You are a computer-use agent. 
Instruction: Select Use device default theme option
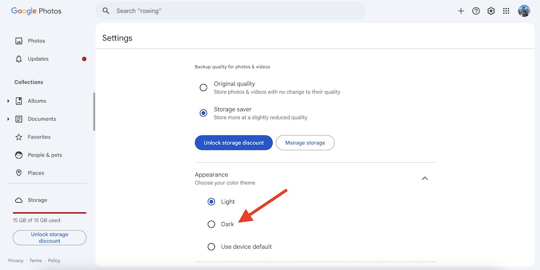[x=211, y=247]
